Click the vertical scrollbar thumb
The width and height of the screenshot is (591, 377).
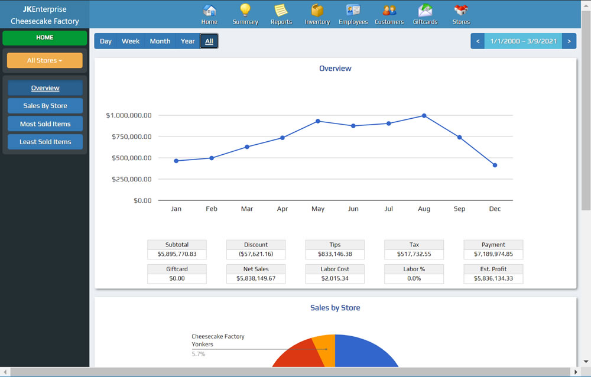(586, 110)
